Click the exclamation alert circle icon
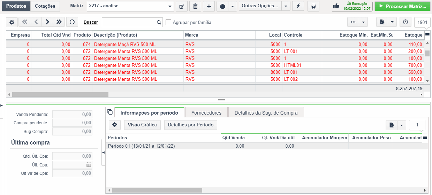Image resolution: width=432 pixels, height=195 pixels. tap(405, 22)
